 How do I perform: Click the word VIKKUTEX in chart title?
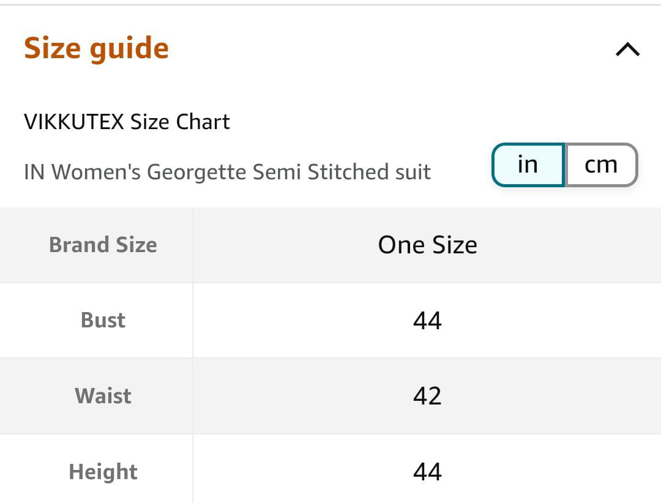74,122
